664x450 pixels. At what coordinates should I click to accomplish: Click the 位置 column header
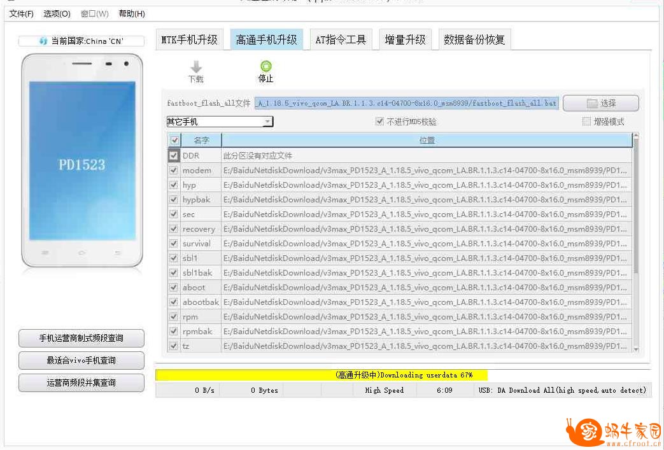click(x=427, y=140)
